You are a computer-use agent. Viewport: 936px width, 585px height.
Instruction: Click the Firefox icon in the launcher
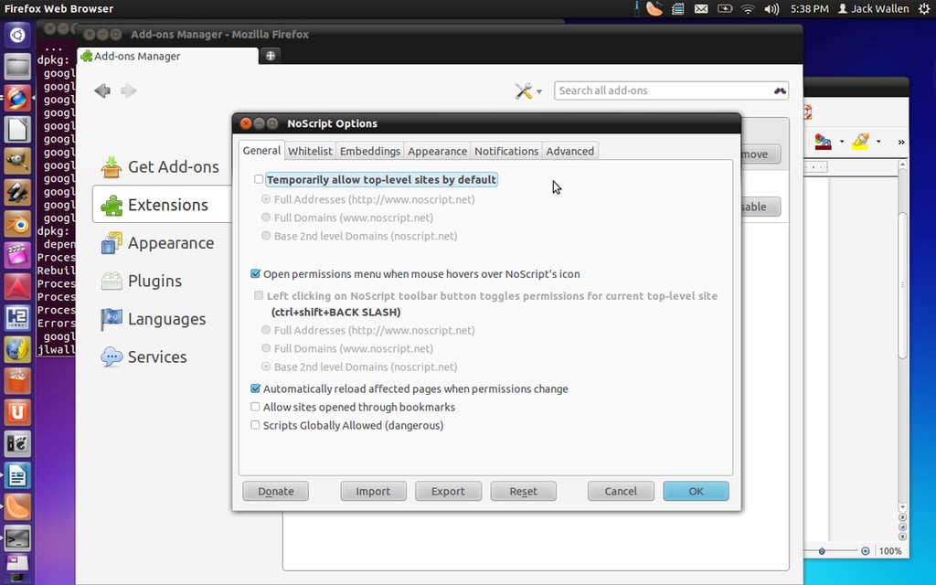point(17,98)
